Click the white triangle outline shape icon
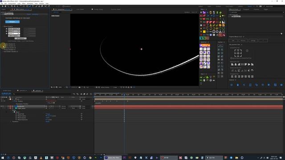Screen dimensions: 285x160 tap(220, 32)
